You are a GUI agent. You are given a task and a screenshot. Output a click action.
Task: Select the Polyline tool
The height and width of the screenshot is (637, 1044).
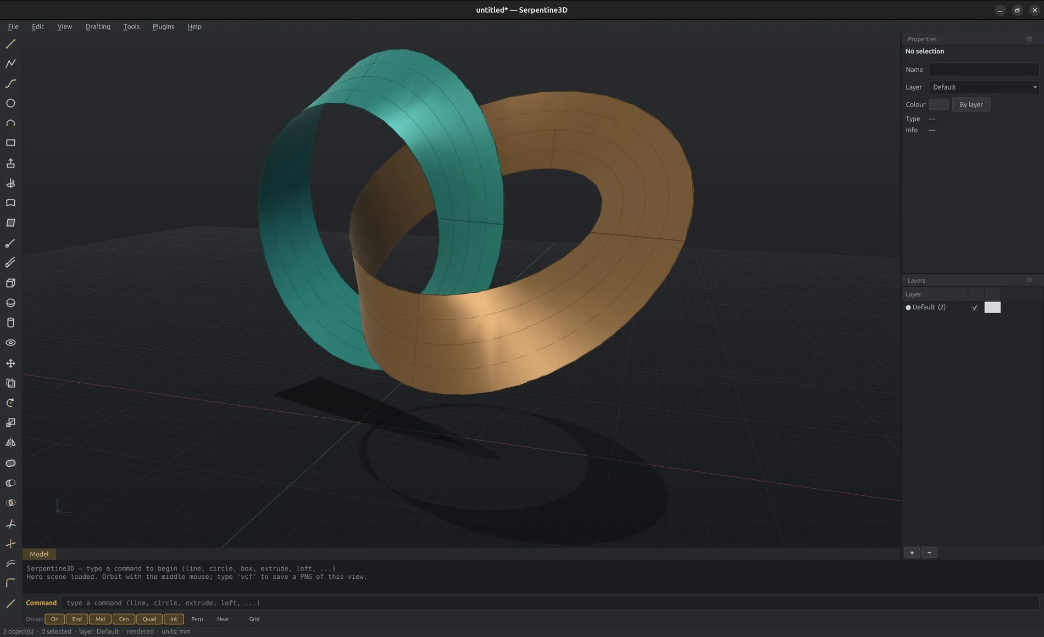tap(10, 64)
